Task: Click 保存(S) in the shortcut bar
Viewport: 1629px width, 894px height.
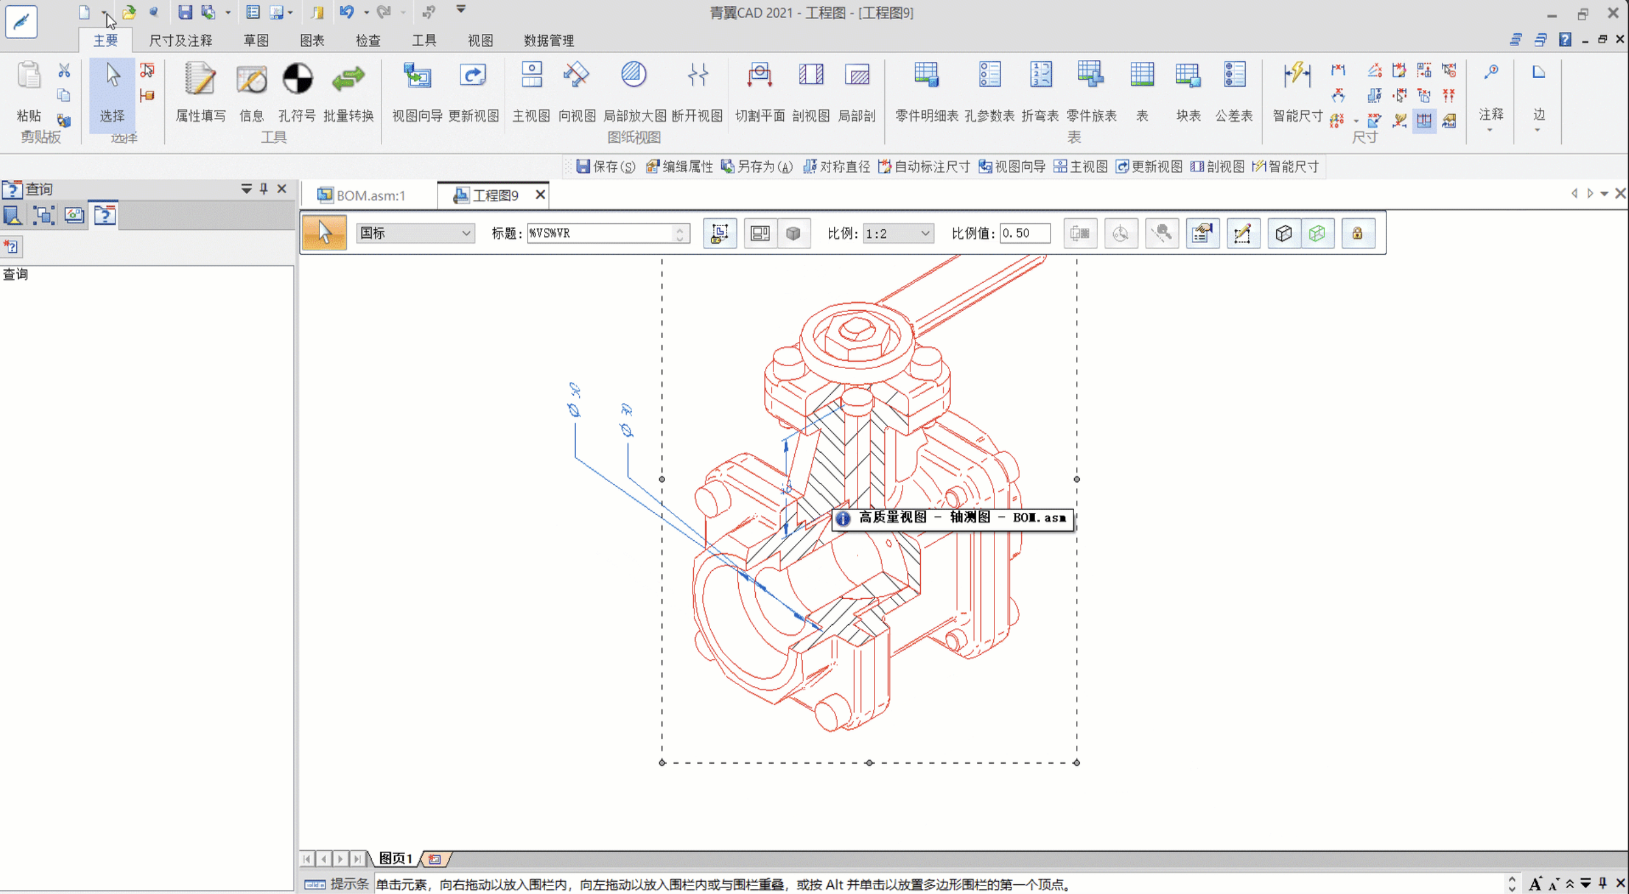Action: [x=606, y=166]
